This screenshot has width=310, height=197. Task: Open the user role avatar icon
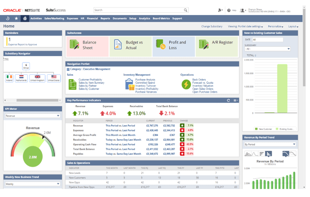pyautogui.click(x=242, y=10)
